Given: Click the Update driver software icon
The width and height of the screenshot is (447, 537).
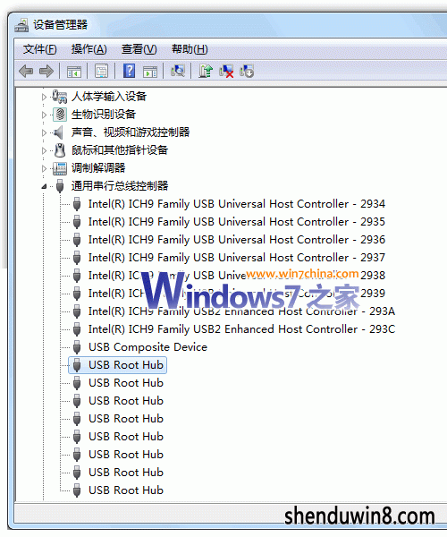Looking at the screenshot, I should click(206, 71).
